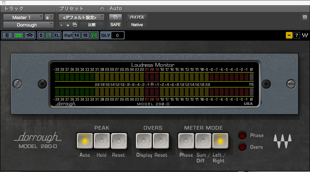Open the プリセット menu arrow
Image resolution: width=310 pixels, height=172 pixels.
click(102, 9)
